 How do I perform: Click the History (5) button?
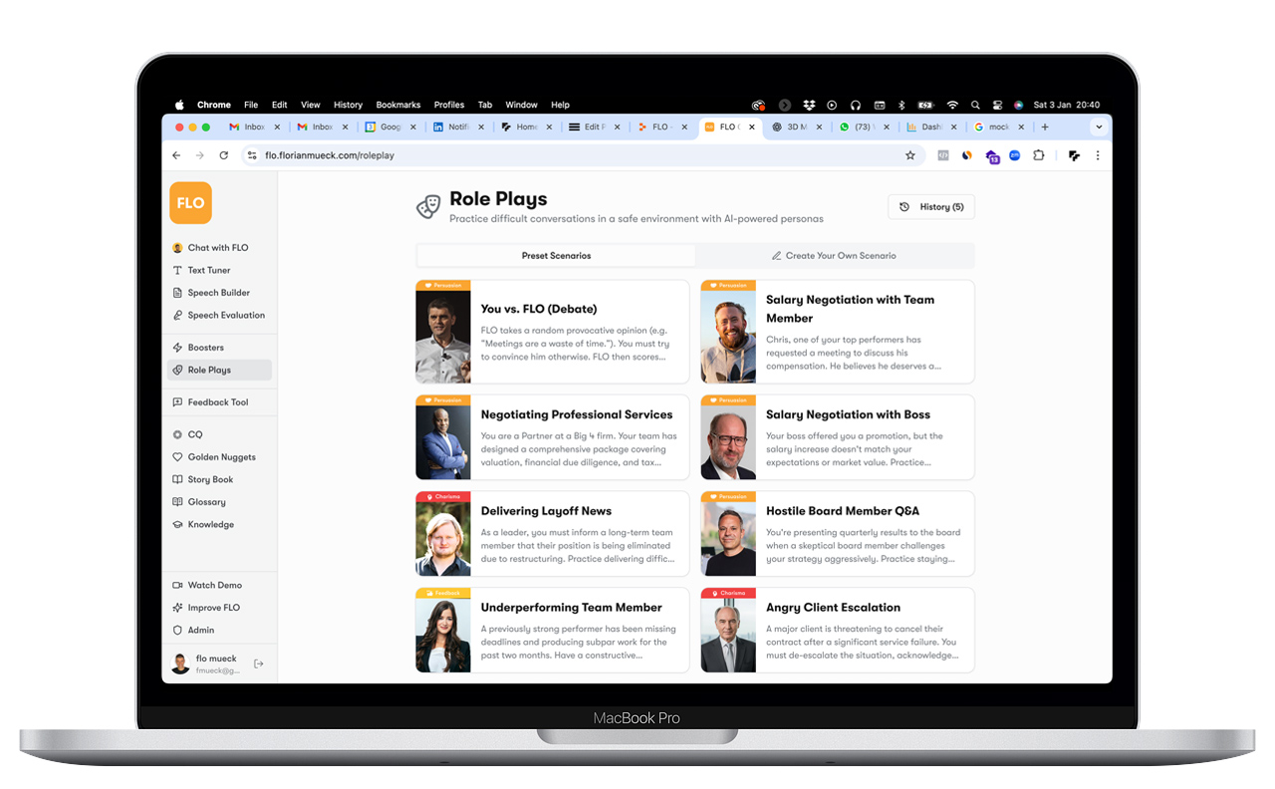point(931,207)
